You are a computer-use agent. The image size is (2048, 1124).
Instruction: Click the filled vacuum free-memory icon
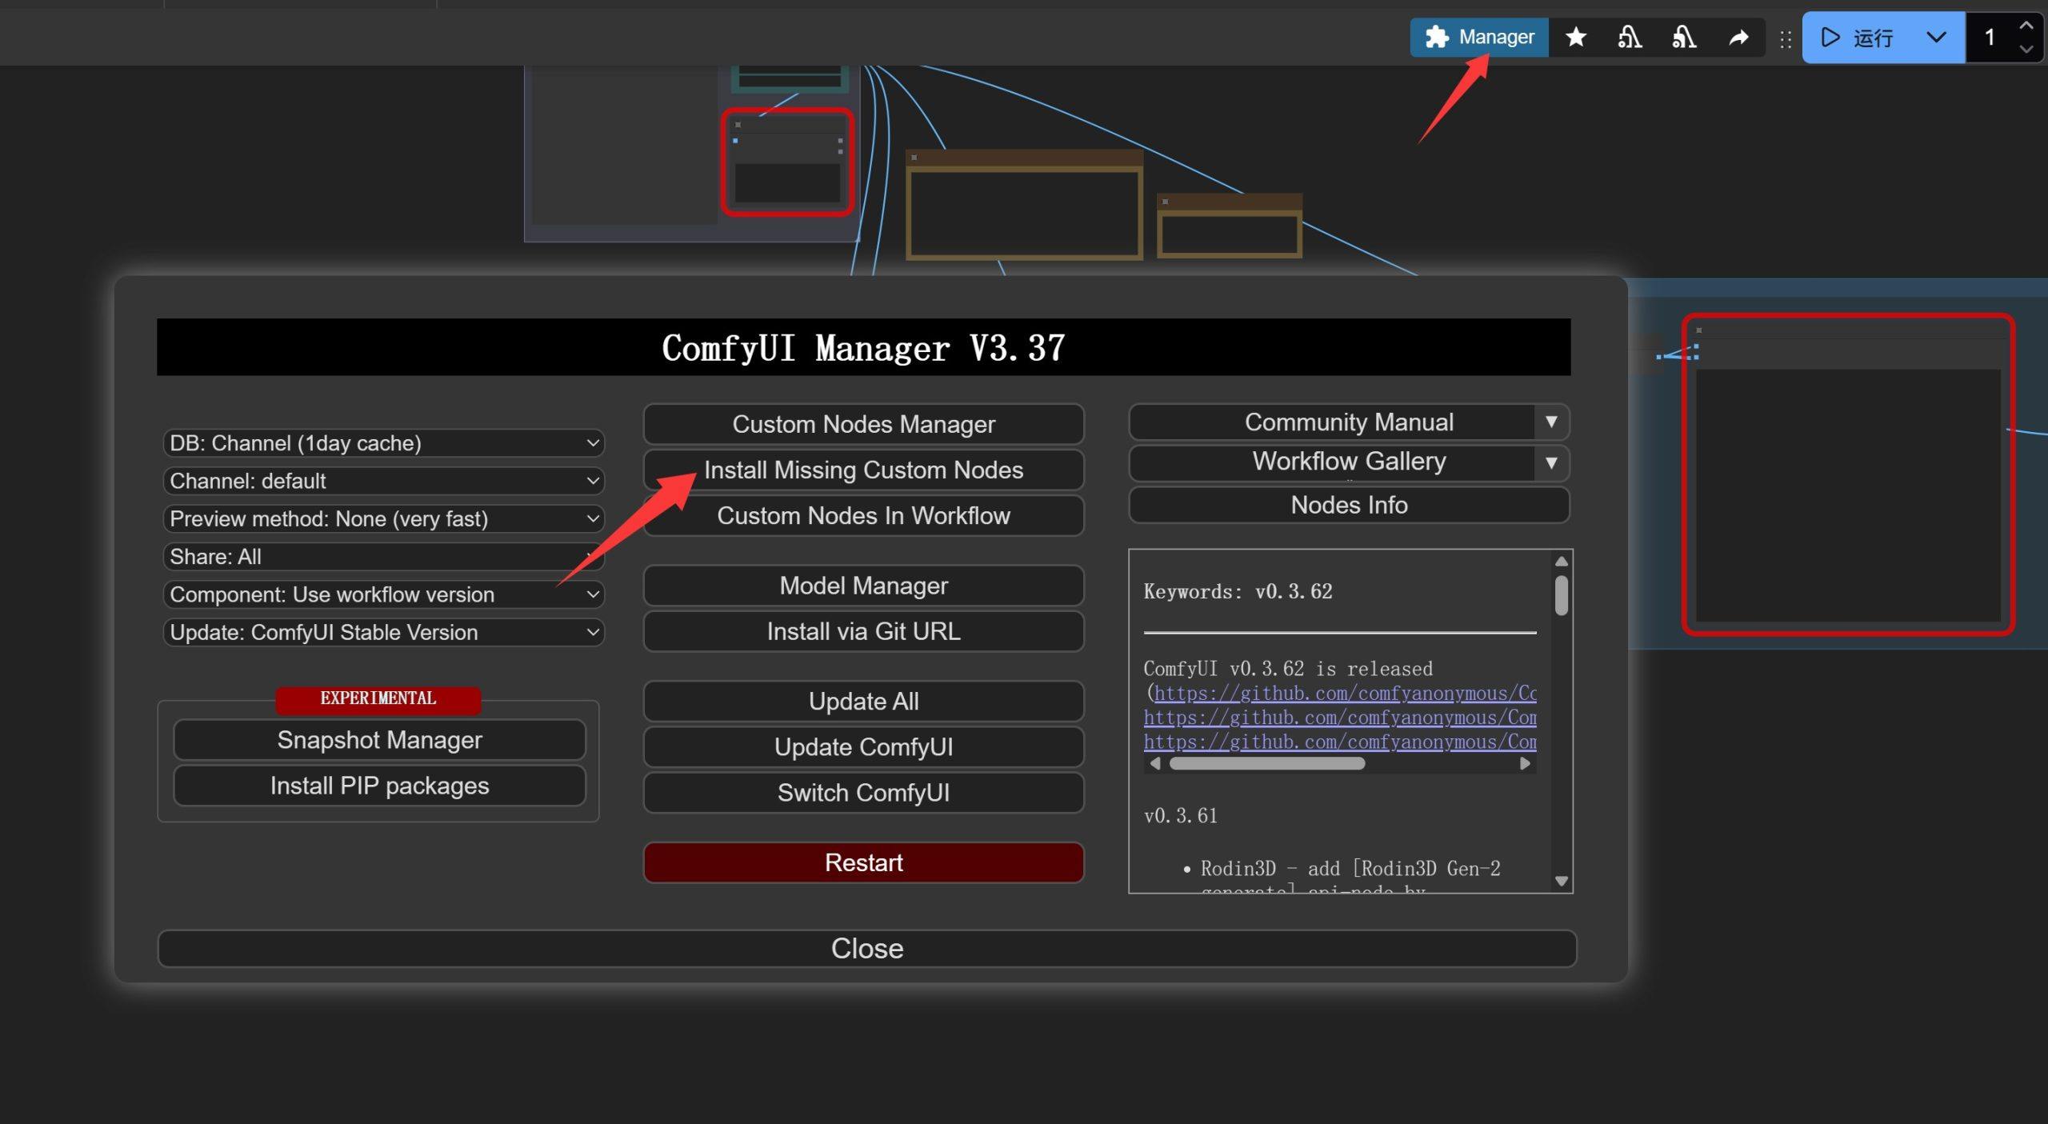[1684, 37]
